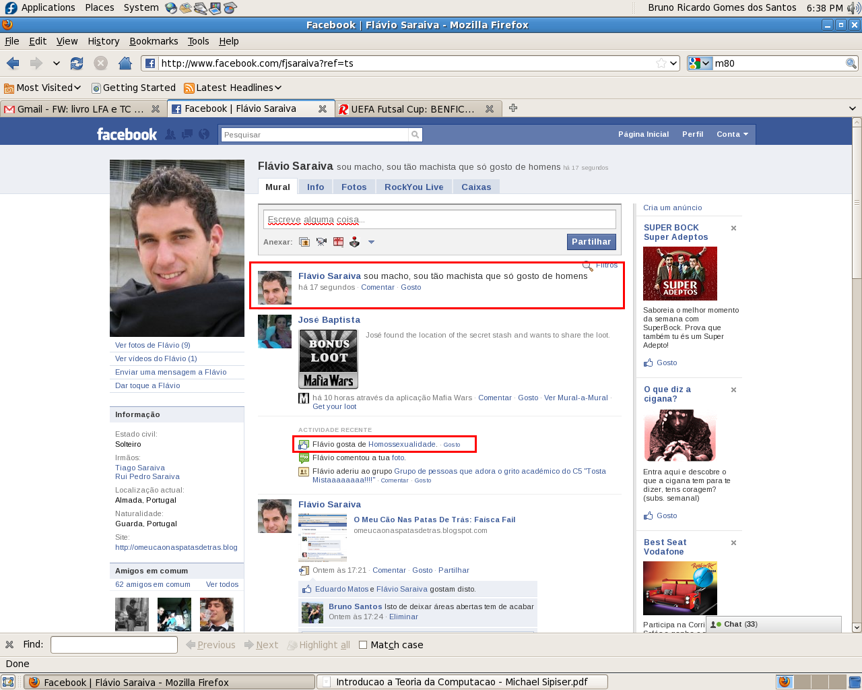Expand the Most Visited bookmarks dropdown
The image size is (862, 690).
(77, 88)
